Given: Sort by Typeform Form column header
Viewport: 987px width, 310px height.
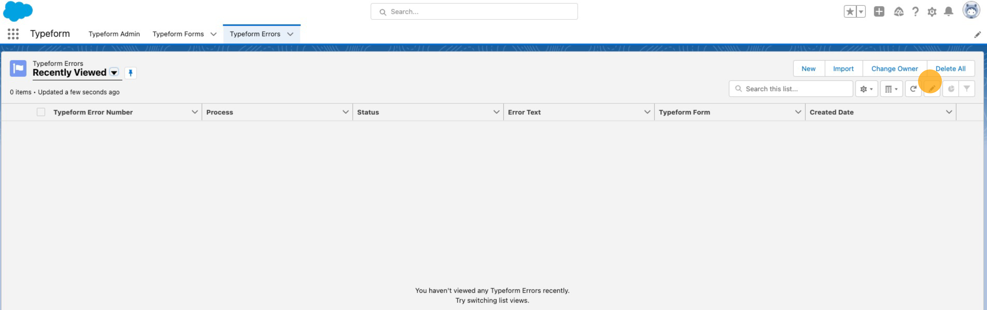Looking at the screenshot, I should click(684, 112).
